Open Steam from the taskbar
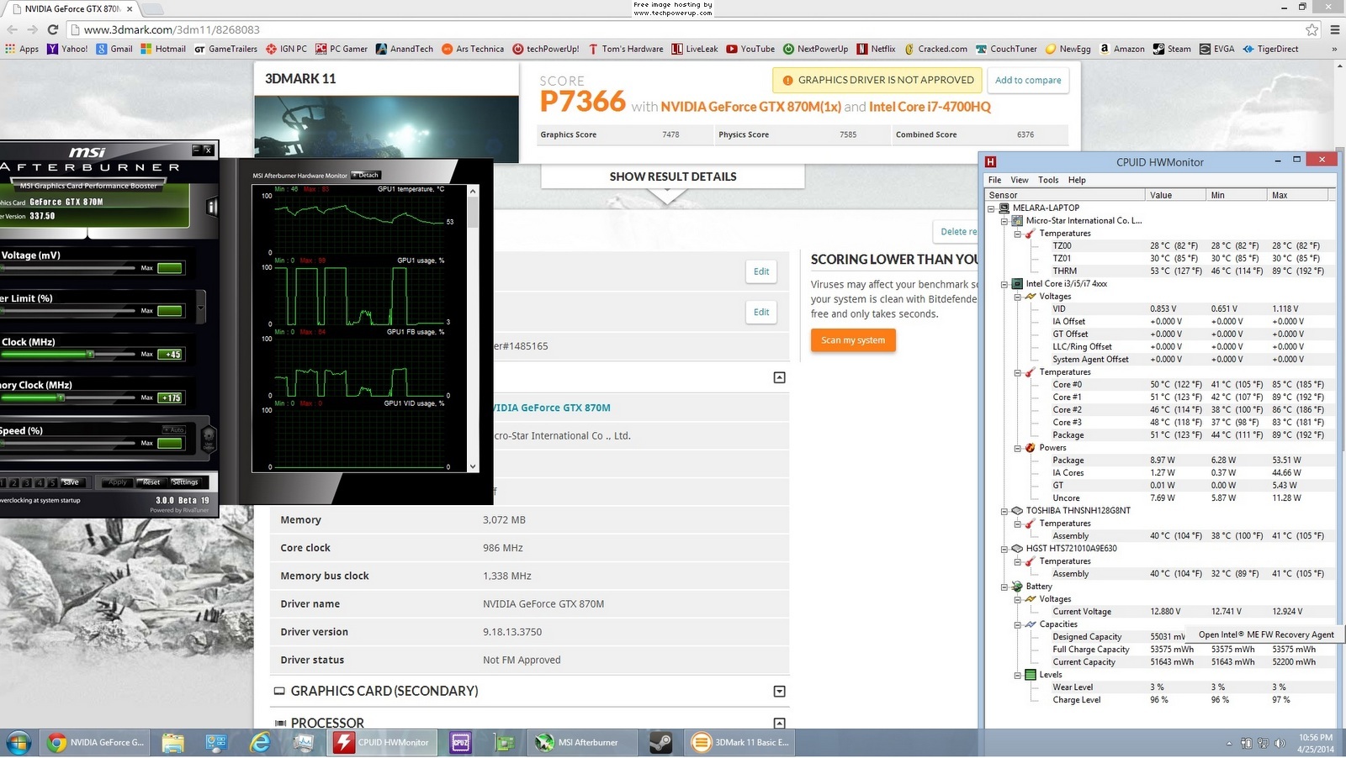This screenshot has width=1346, height=758. 660,743
